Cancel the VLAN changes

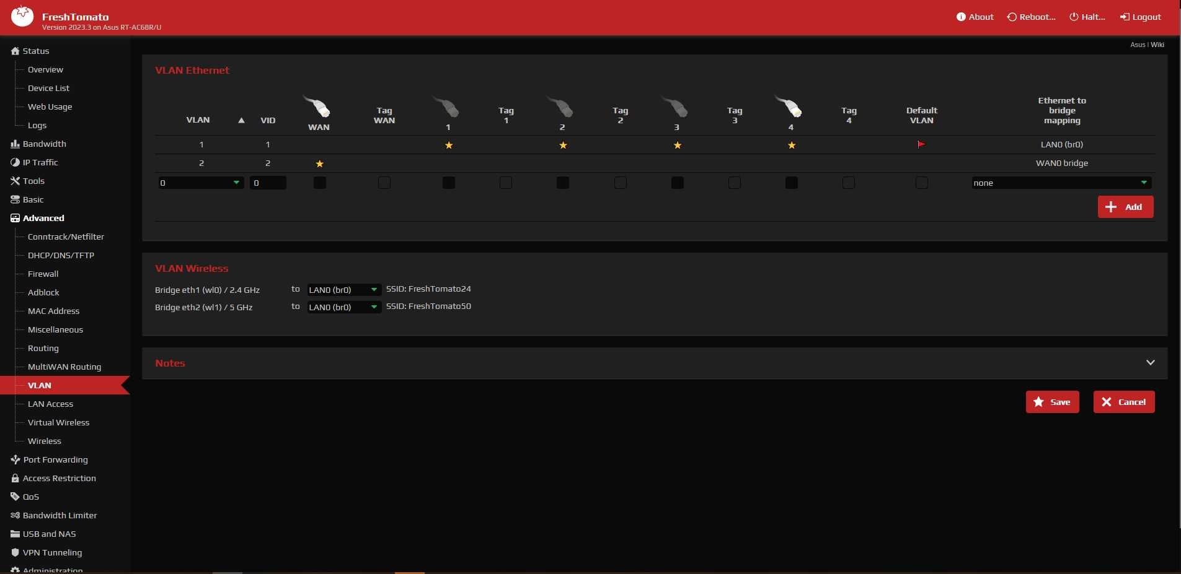click(1123, 402)
